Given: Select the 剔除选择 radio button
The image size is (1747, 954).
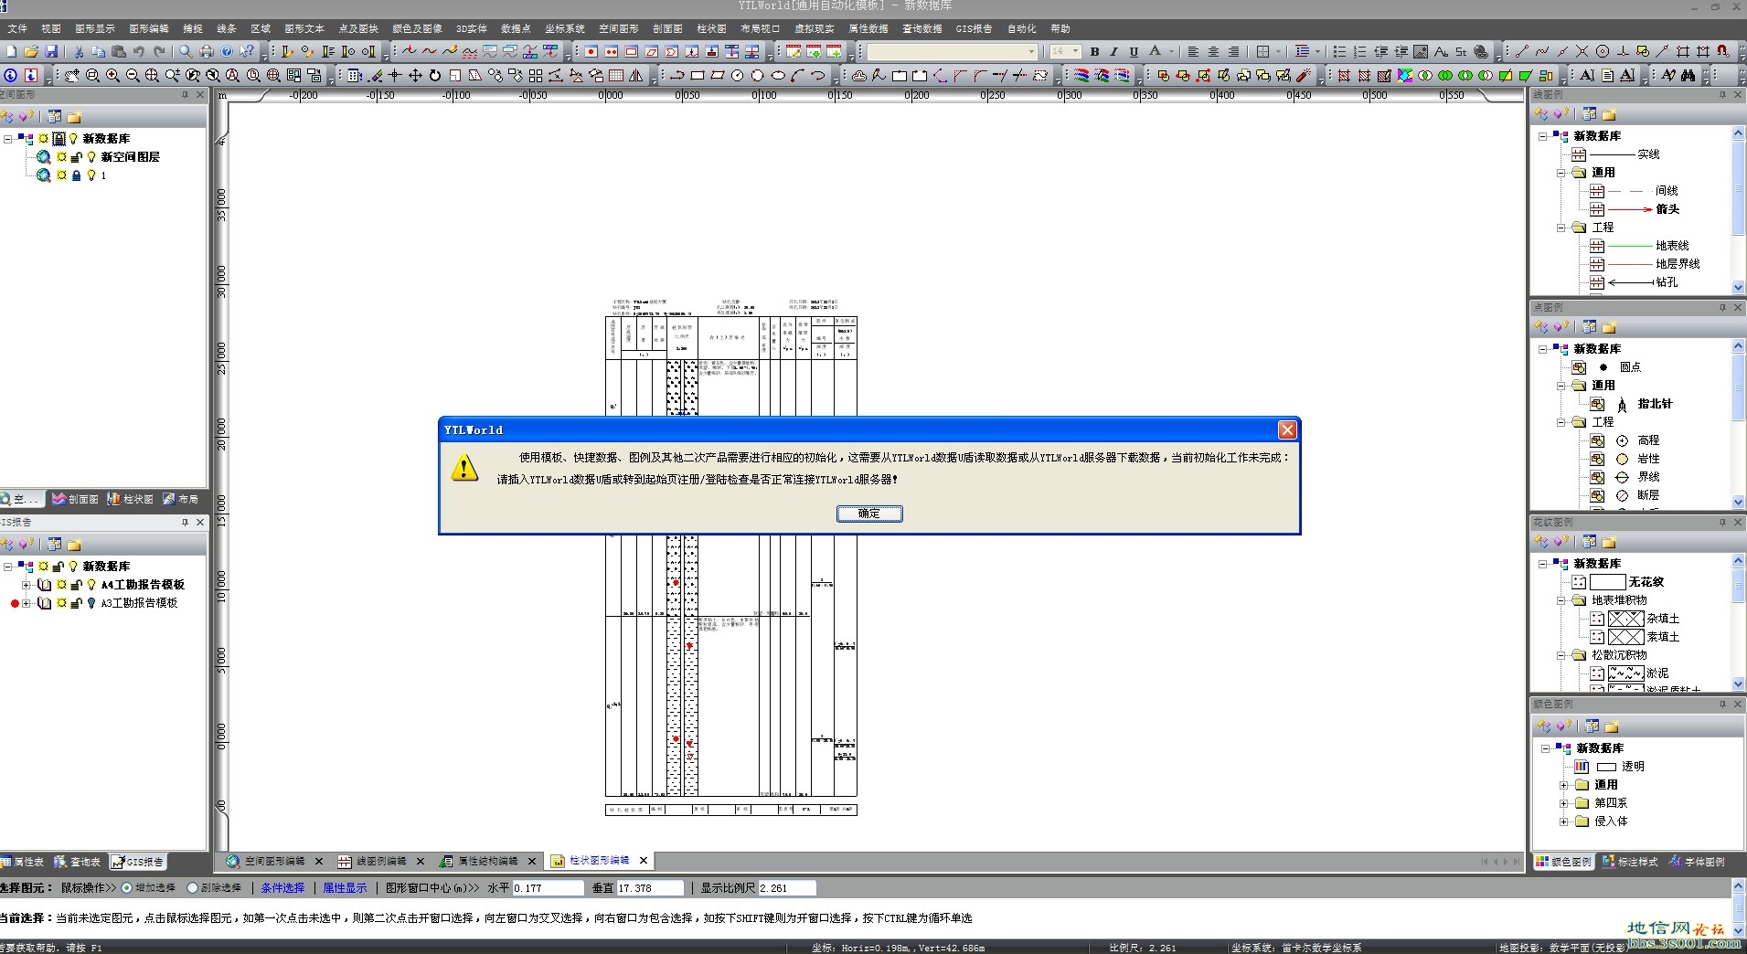Looking at the screenshot, I should [x=192, y=887].
